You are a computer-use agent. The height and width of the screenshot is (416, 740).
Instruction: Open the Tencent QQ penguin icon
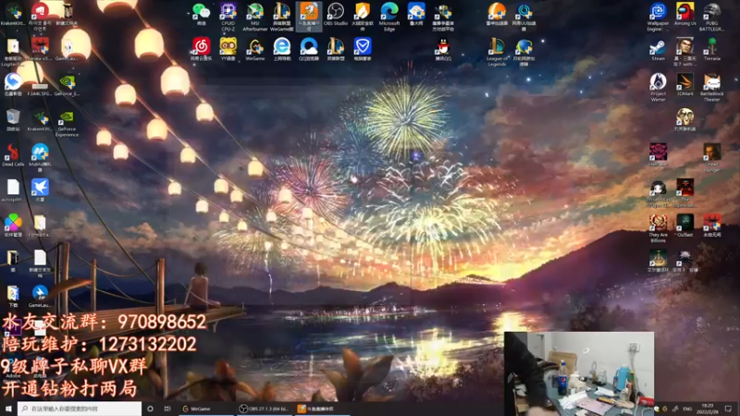[443, 50]
